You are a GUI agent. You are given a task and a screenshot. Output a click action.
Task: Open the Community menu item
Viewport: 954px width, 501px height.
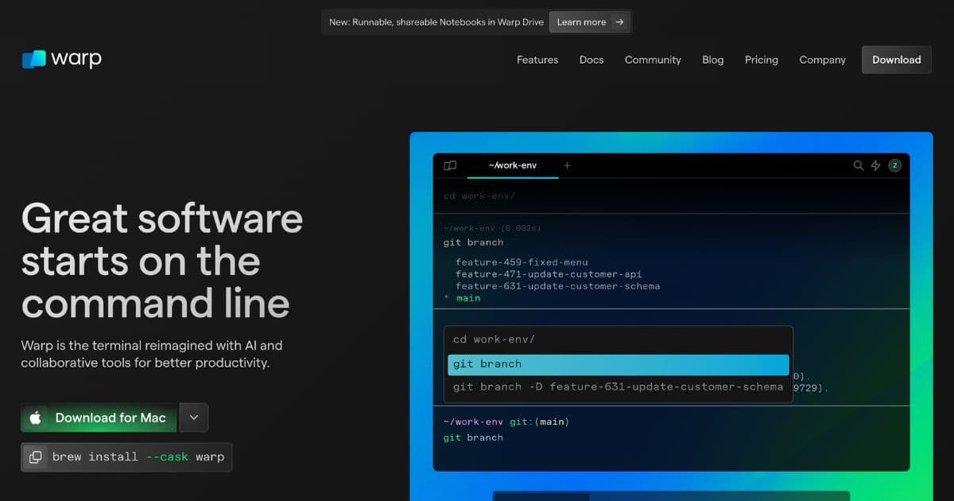tap(653, 60)
